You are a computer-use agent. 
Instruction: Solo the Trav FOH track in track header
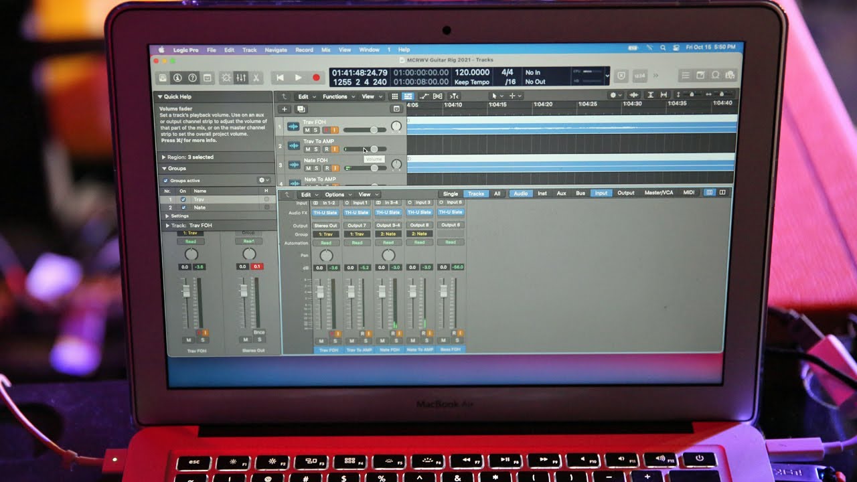click(x=316, y=130)
